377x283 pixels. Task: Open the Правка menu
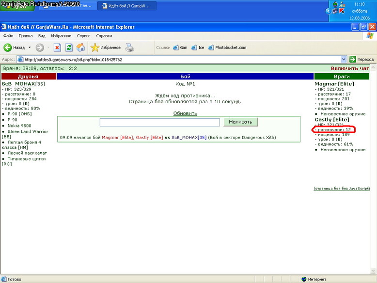(x=26, y=36)
